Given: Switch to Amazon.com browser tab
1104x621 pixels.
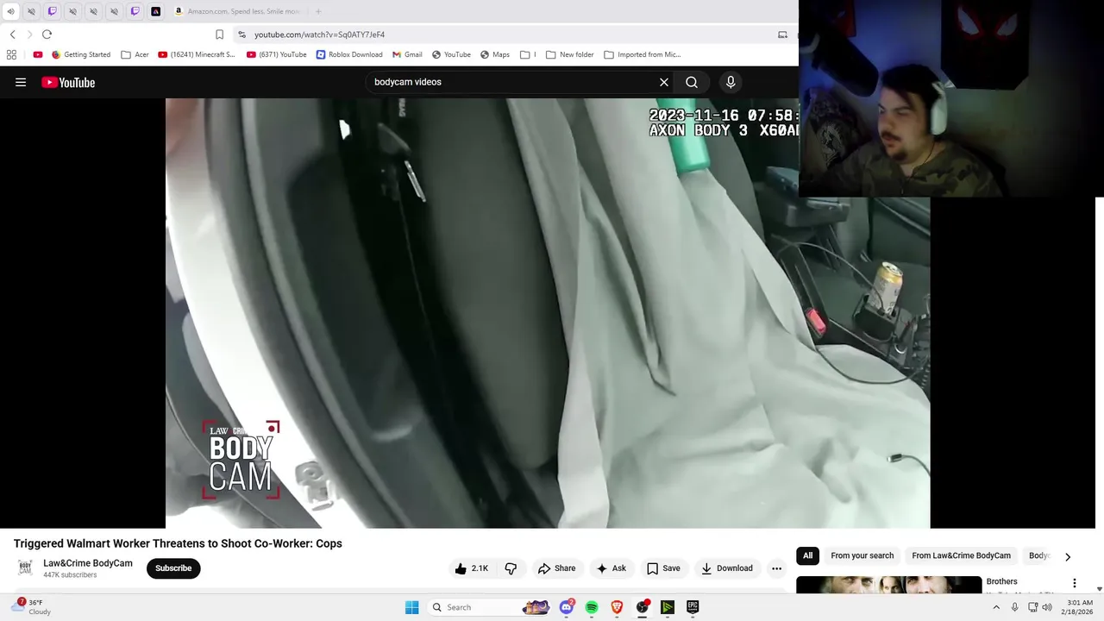Looking at the screenshot, I should click(x=237, y=11).
